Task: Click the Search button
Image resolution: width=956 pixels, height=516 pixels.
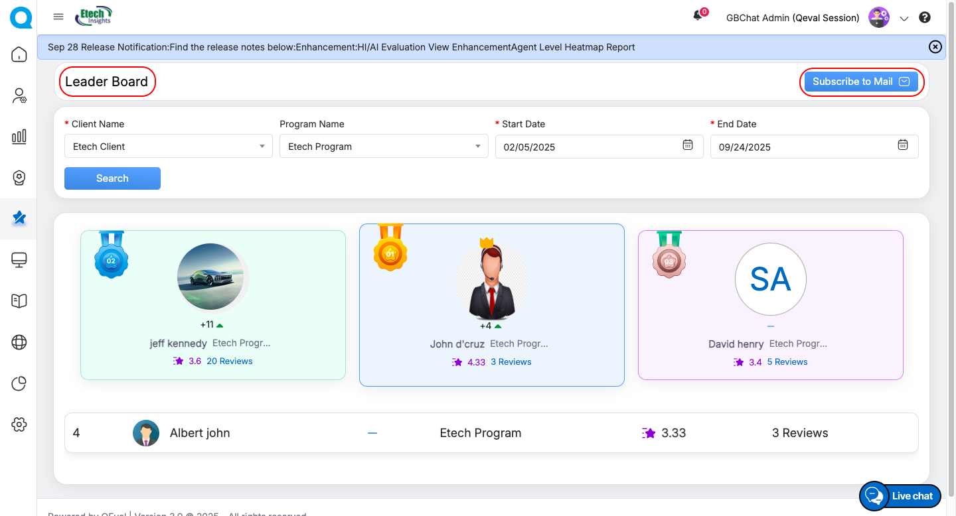Action: click(112, 178)
